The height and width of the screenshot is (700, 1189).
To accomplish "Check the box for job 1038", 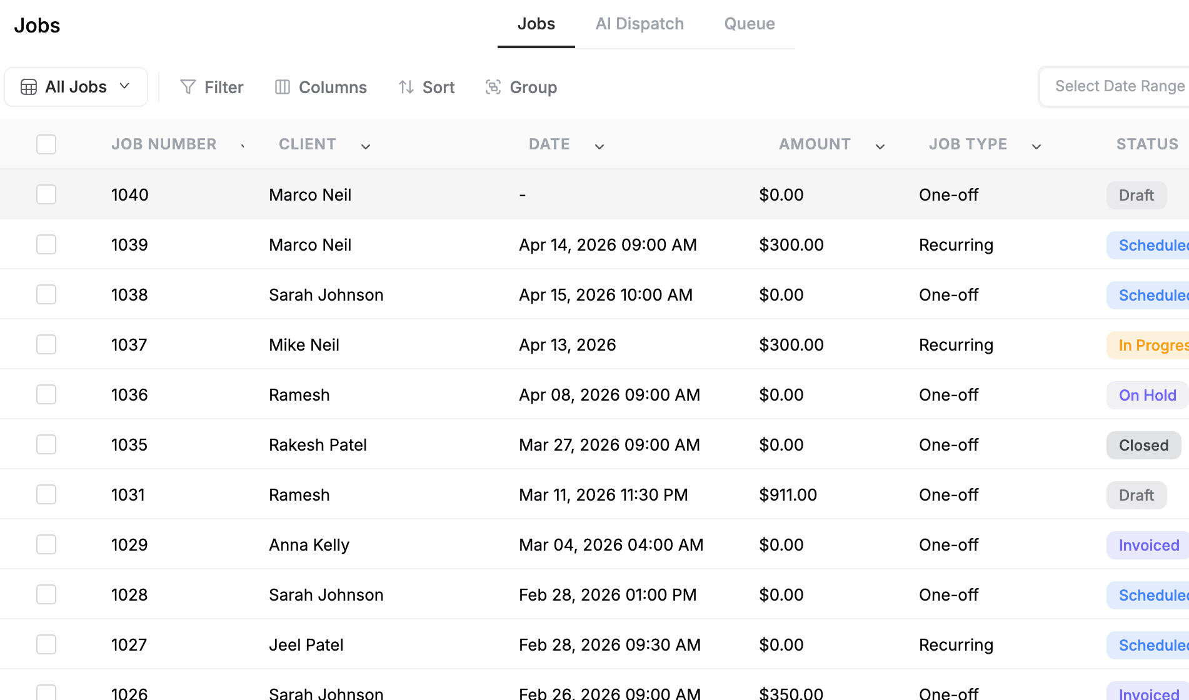I will pos(46,294).
